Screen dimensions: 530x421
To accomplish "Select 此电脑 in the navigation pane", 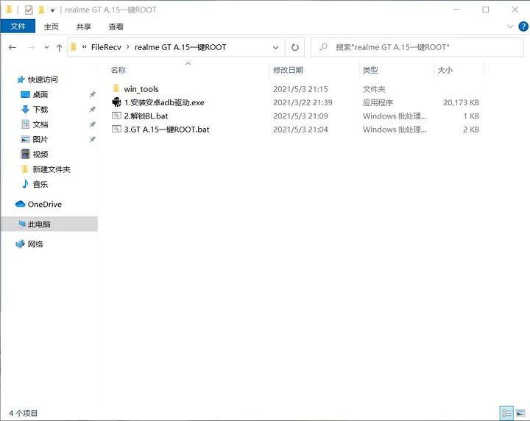I will click(x=49, y=224).
